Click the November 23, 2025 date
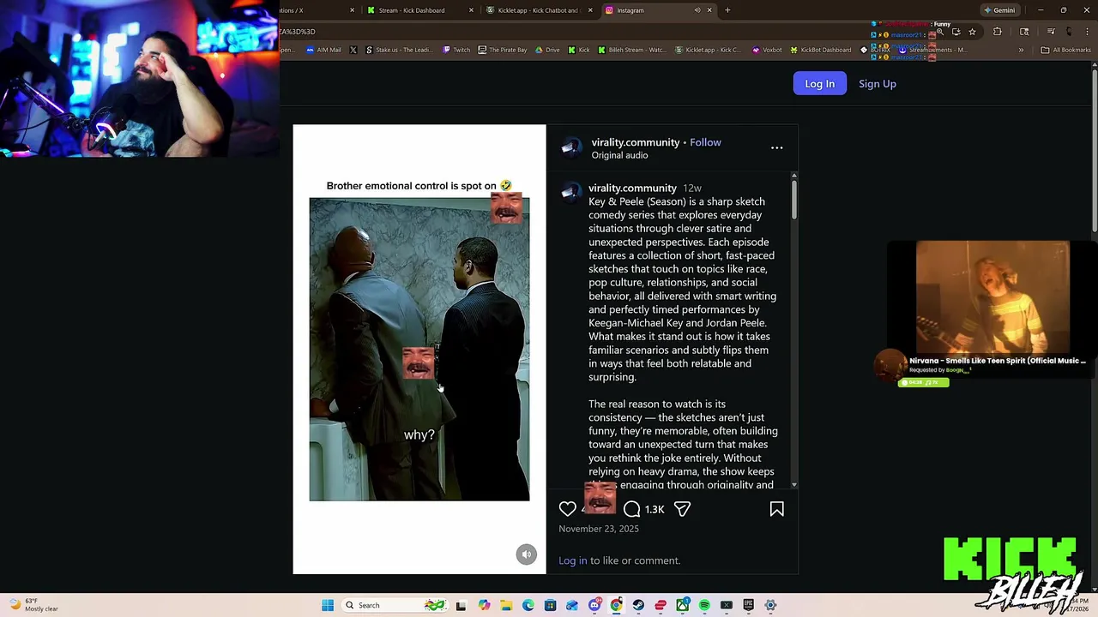 [x=599, y=529]
